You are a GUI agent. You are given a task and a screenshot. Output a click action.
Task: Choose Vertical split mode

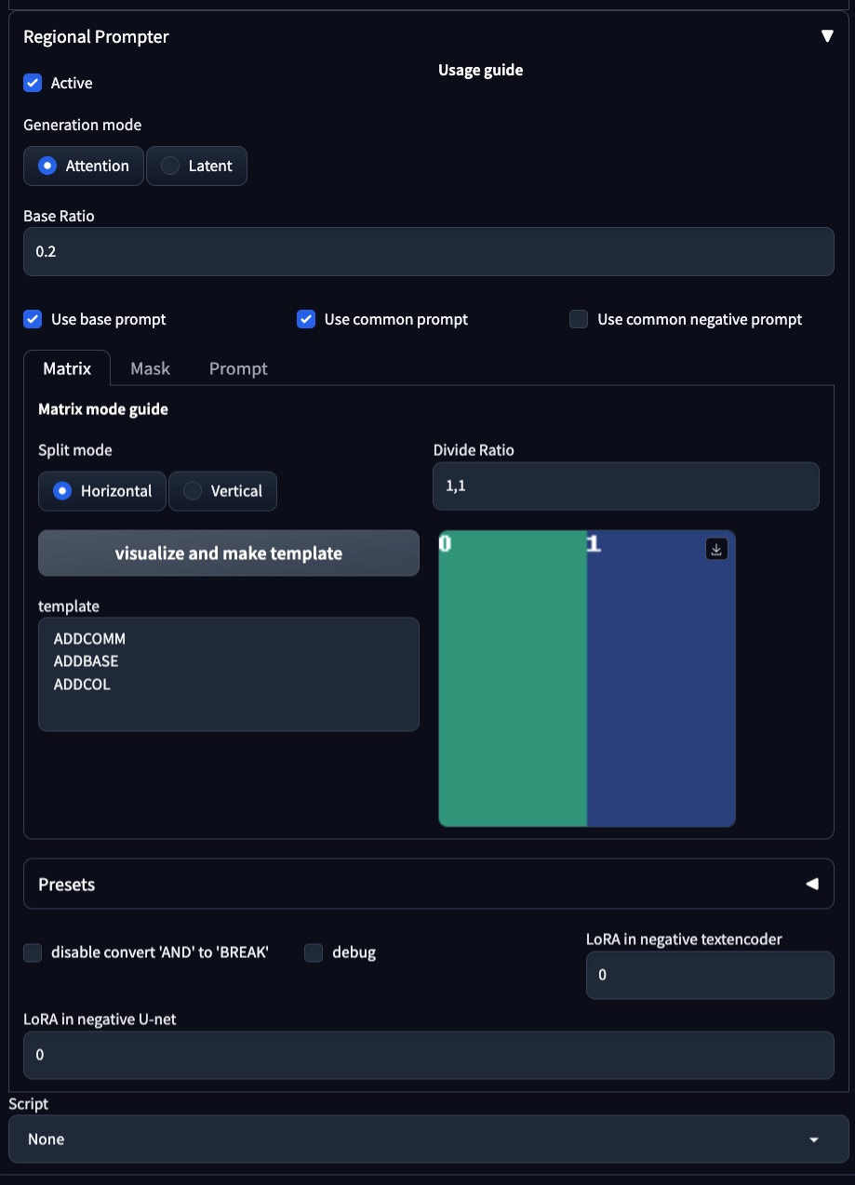coord(222,491)
